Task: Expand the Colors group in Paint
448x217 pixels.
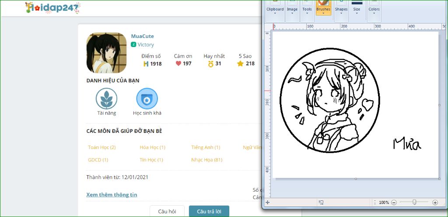Action: click(374, 11)
